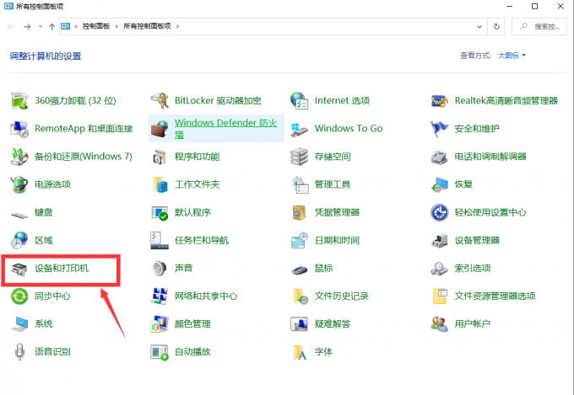Viewport: 574px width, 395px height.
Task: Open the 管理工具 icon
Action: [x=300, y=184]
